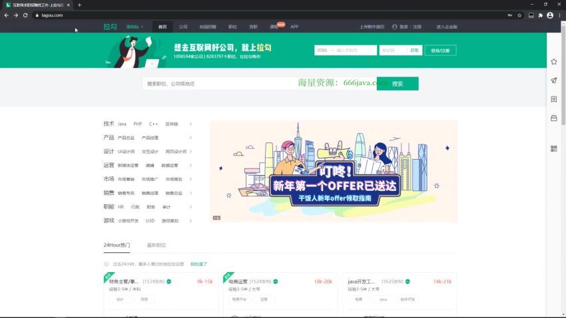Switch to the 最新职位 latest jobs tab
This screenshot has width=566, height=318.
(x=156, y=245)
